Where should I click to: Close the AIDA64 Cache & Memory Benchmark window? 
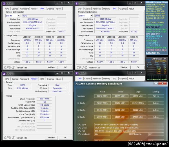click(x=163, y=83)
